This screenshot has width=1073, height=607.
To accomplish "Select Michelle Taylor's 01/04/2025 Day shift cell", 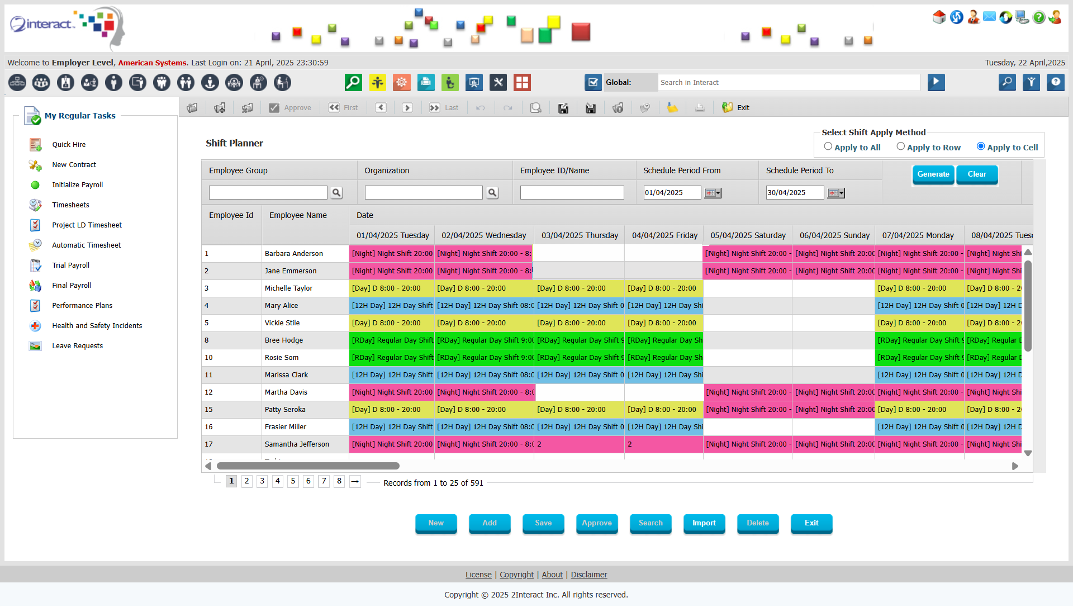I will [x=392, y=288].
